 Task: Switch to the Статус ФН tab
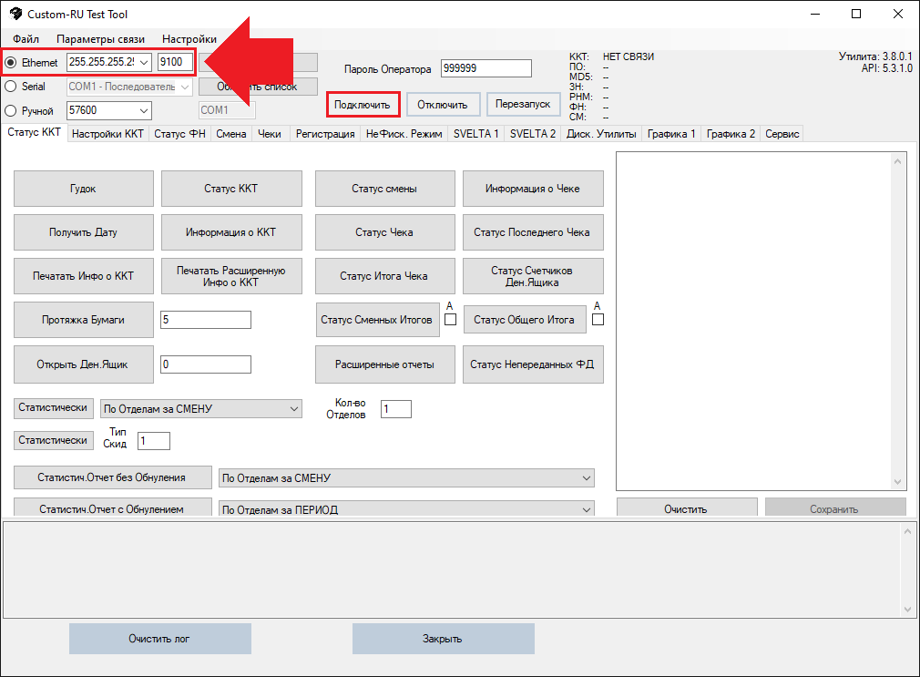179,134
